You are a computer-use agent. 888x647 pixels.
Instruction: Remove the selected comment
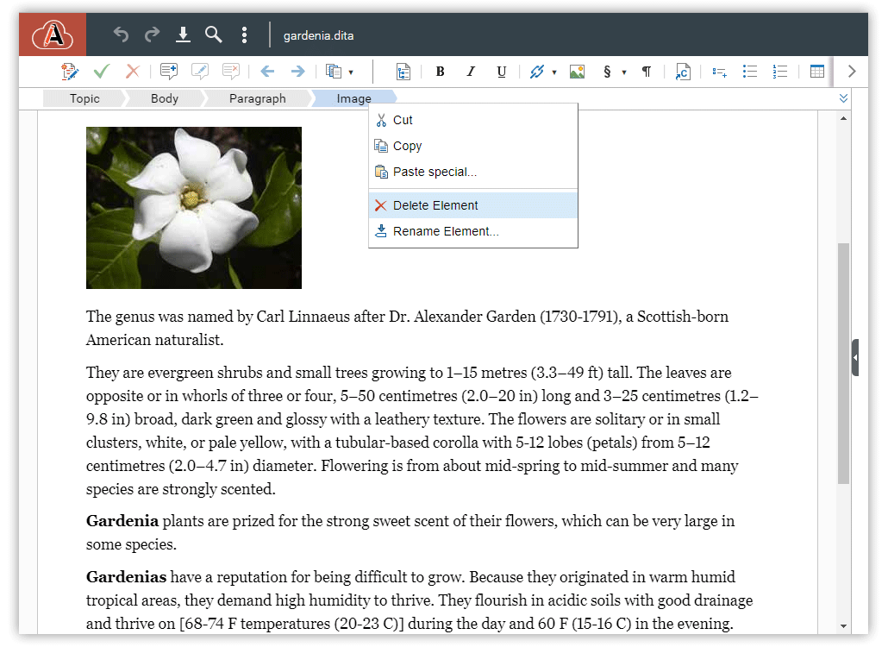pos(230,72)
